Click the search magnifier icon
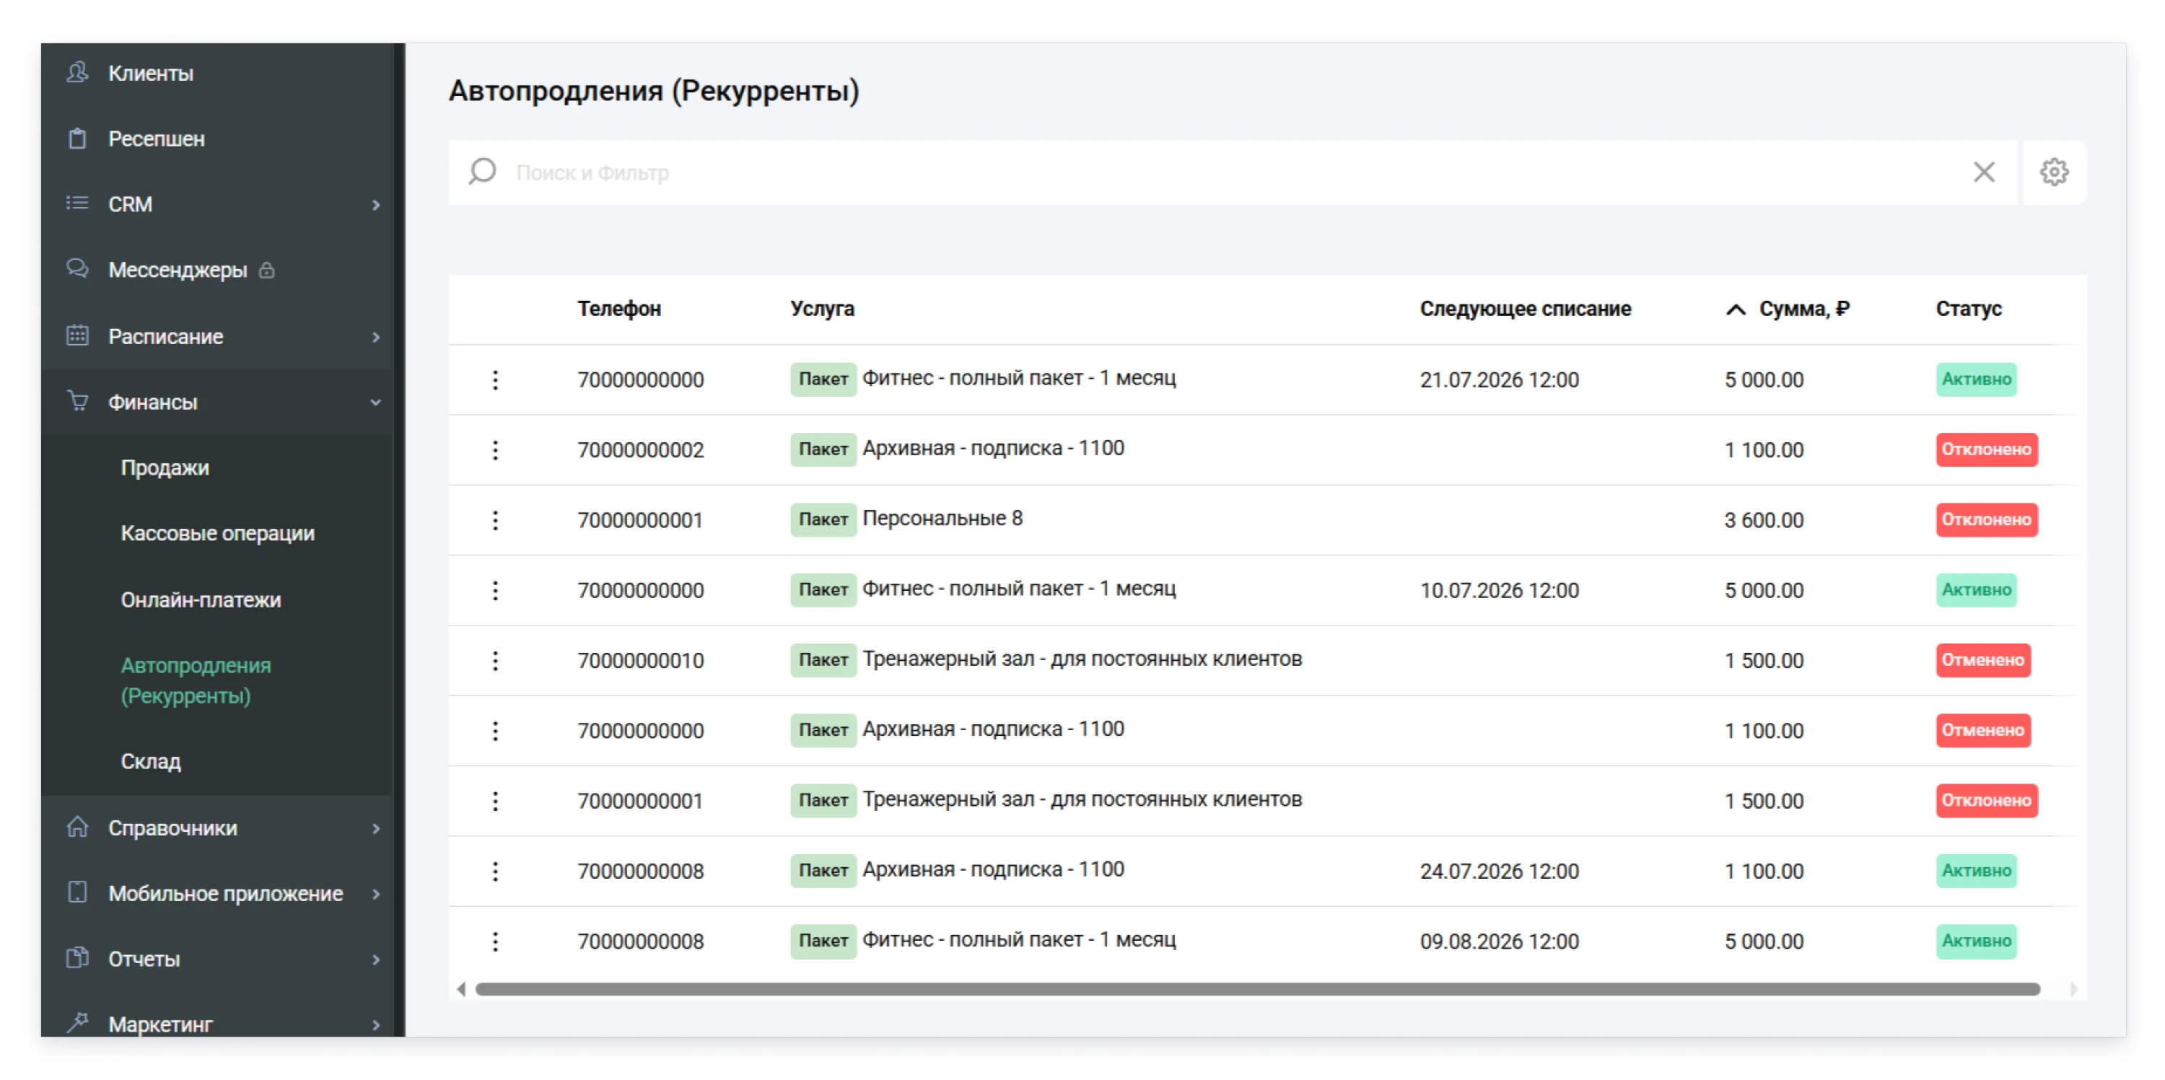Screen dimensions: 2165x1080 [x=482, y=172]
